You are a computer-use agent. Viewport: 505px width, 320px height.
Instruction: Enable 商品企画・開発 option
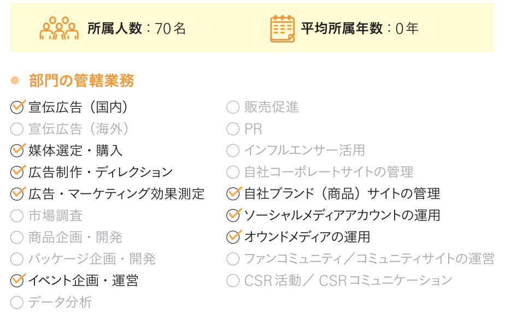click(17, 238)
